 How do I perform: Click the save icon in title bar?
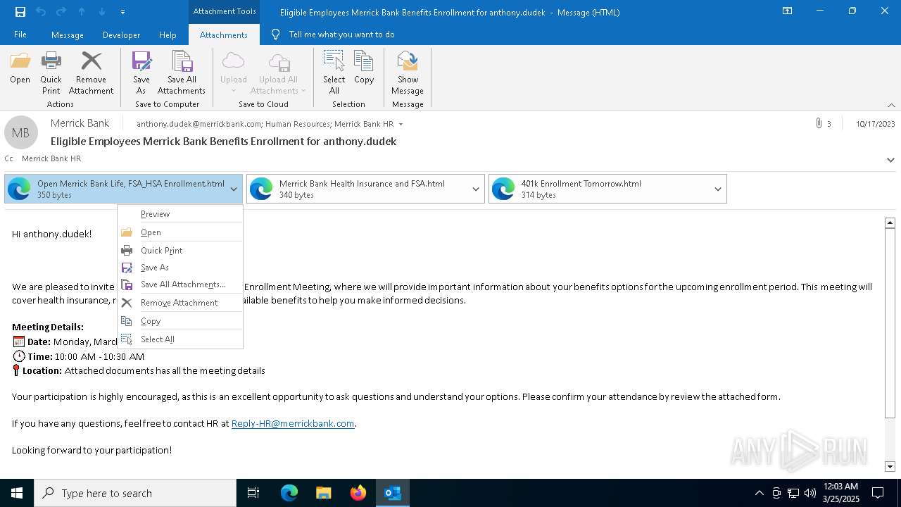[x=20, y=12]
